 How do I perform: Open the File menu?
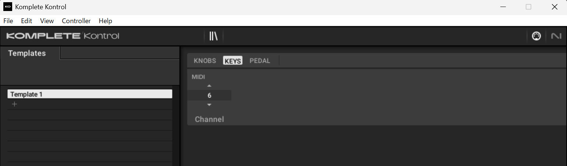(8, 21)
